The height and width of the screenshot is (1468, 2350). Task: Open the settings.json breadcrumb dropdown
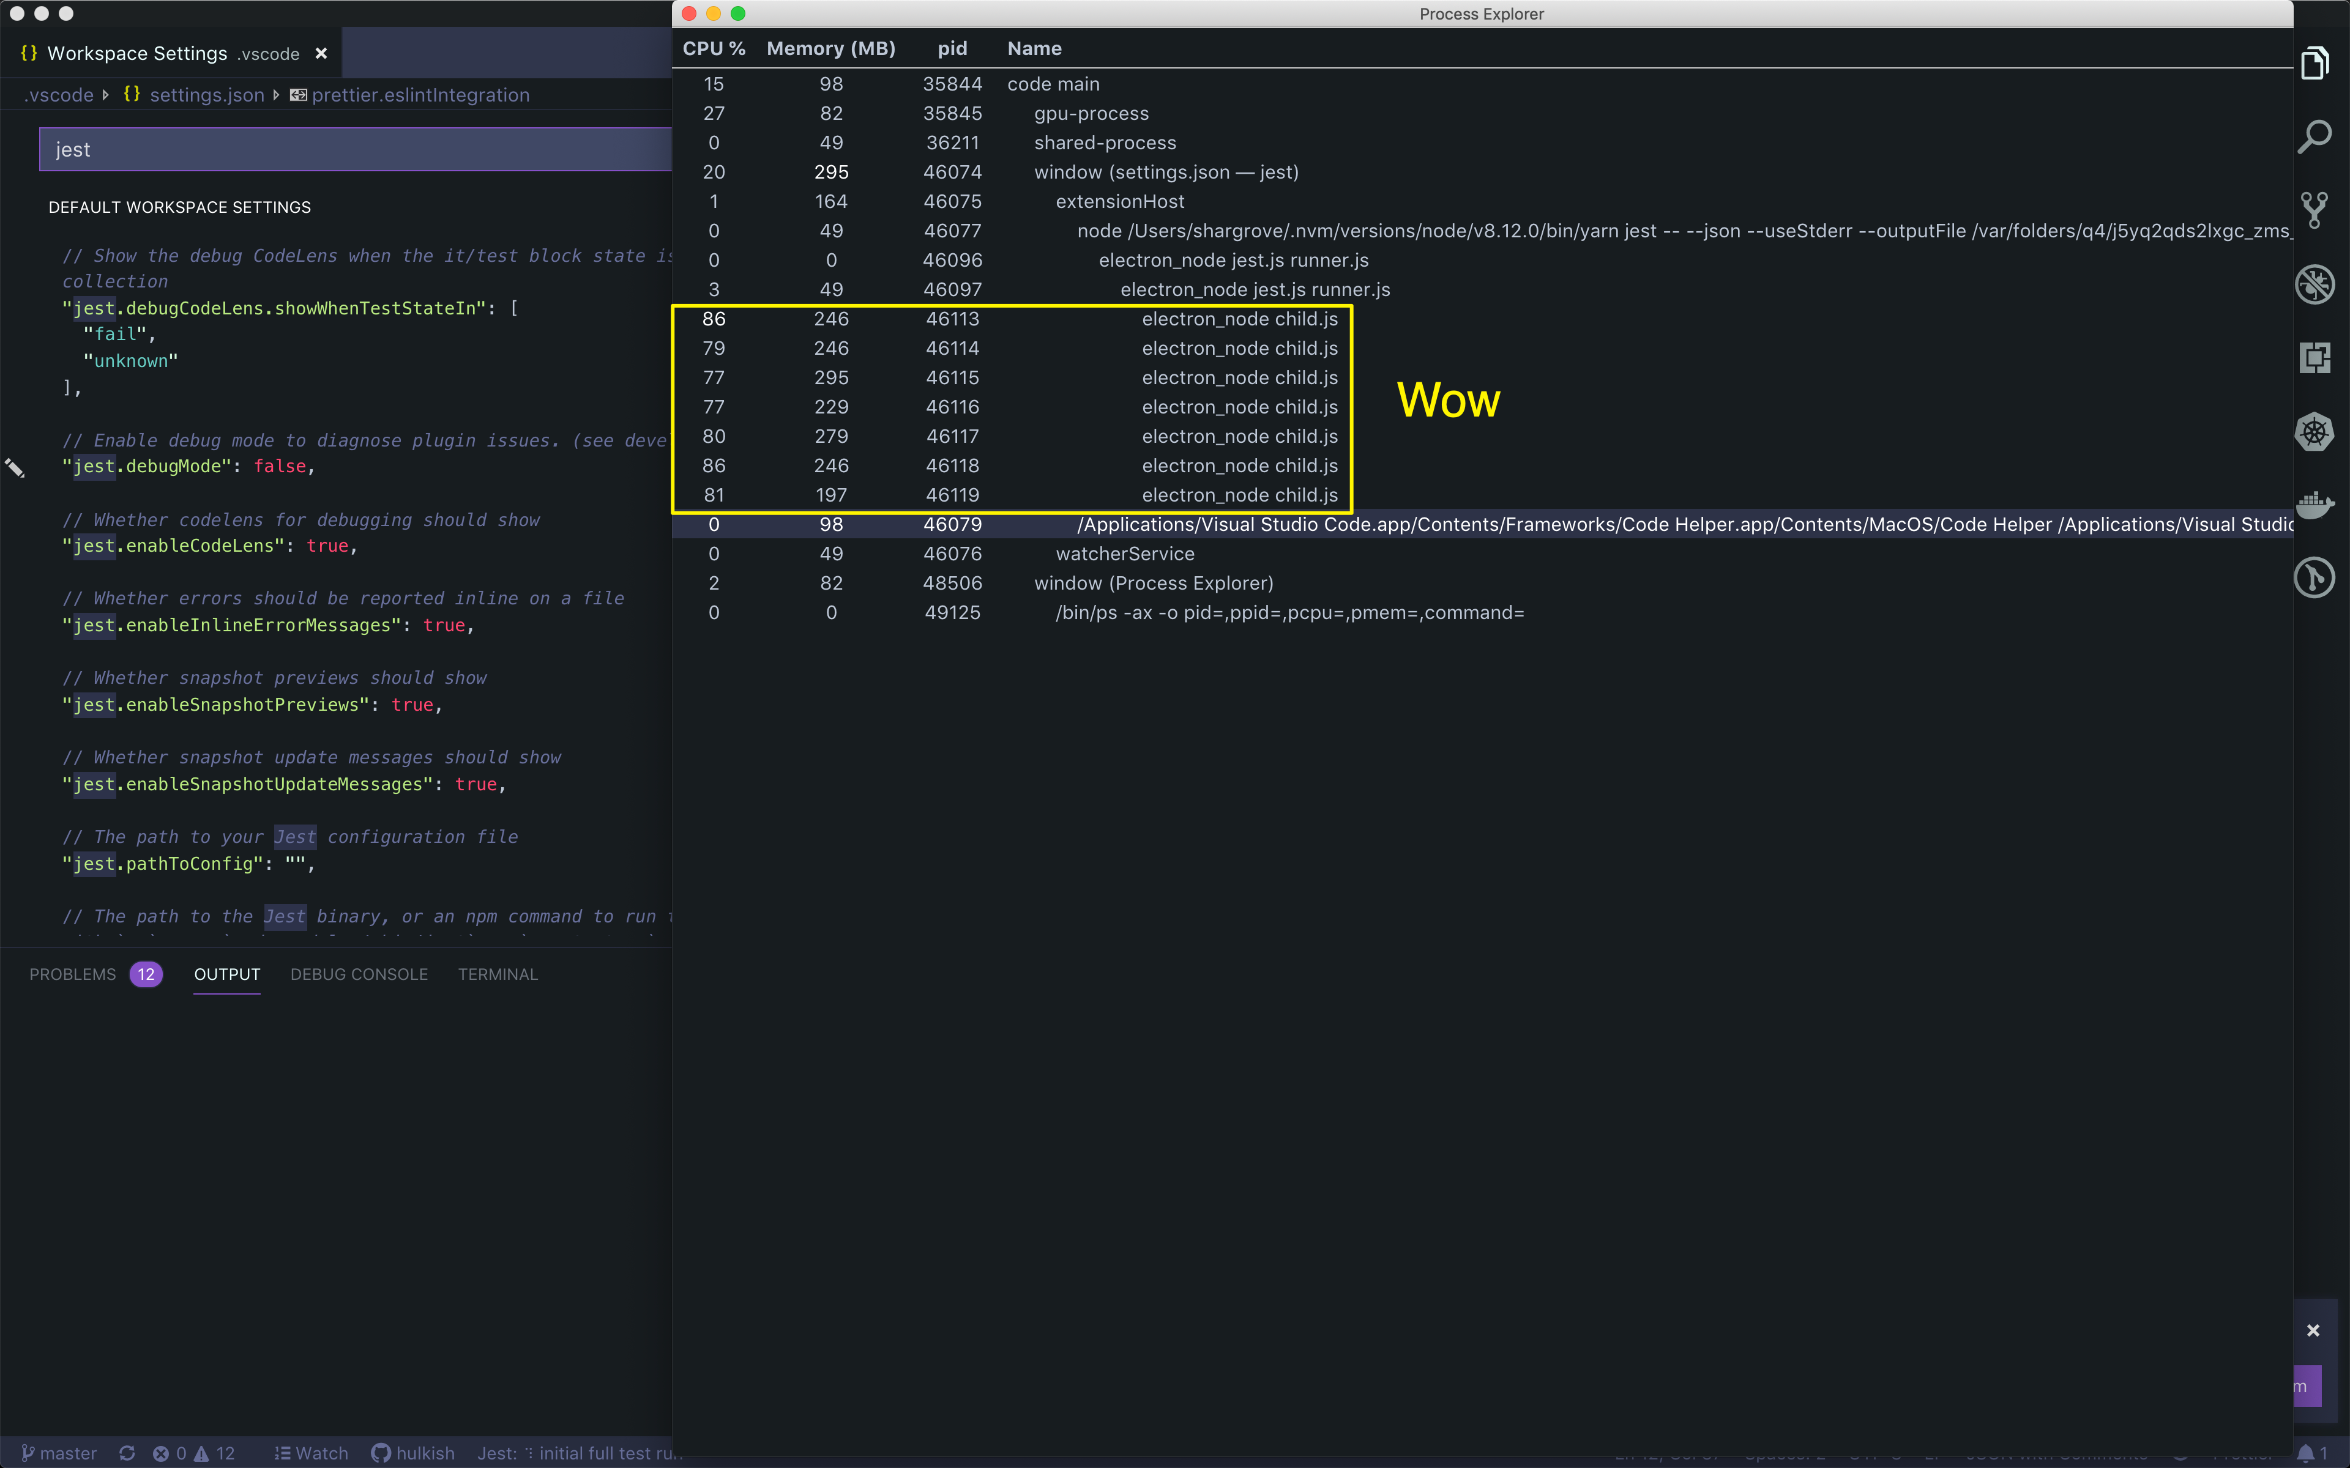(207, 94)
